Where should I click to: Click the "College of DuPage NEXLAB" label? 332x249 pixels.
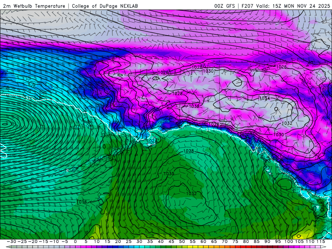coord(105,6)
